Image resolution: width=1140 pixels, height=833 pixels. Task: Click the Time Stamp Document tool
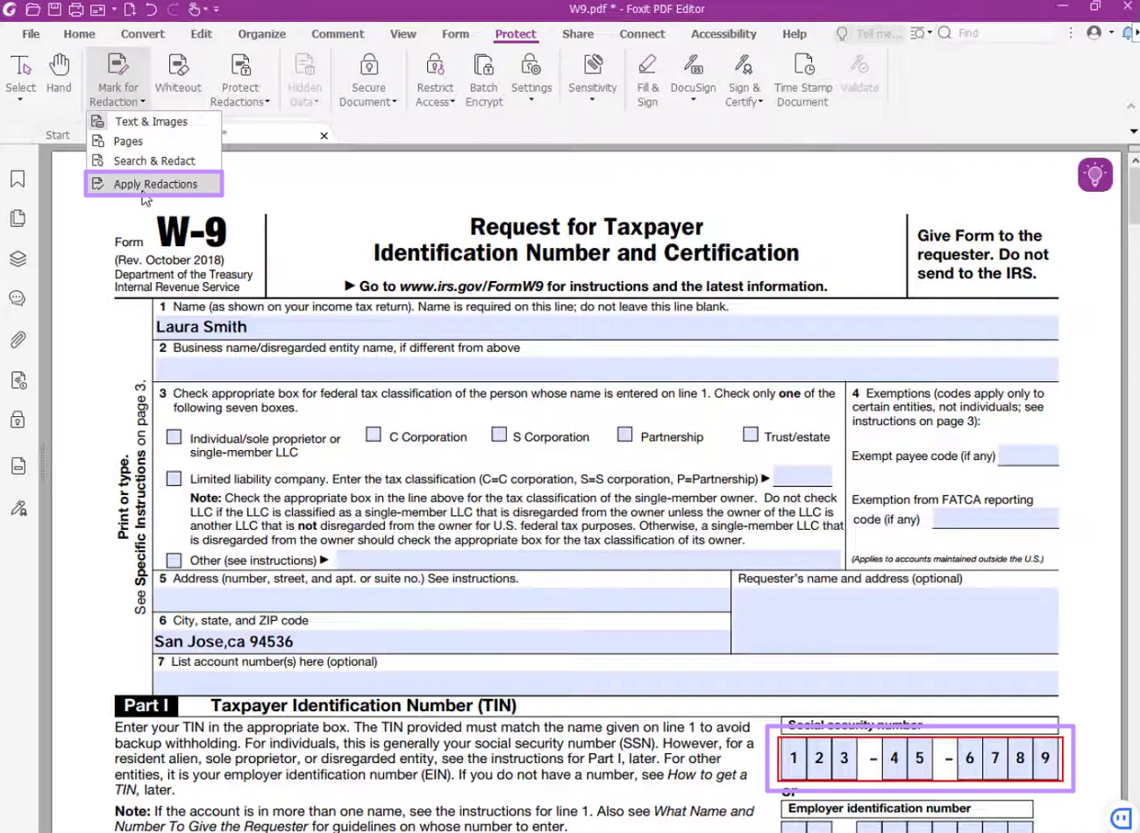[x=802, y=77]
